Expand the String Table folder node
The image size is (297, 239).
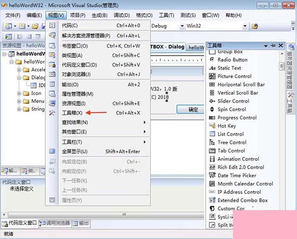pos(19,109)
